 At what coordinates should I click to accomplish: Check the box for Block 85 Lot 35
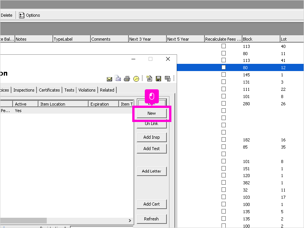pyautogui.click(x=223, y=147)
